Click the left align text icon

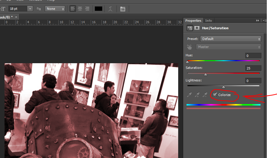(73, 9)
